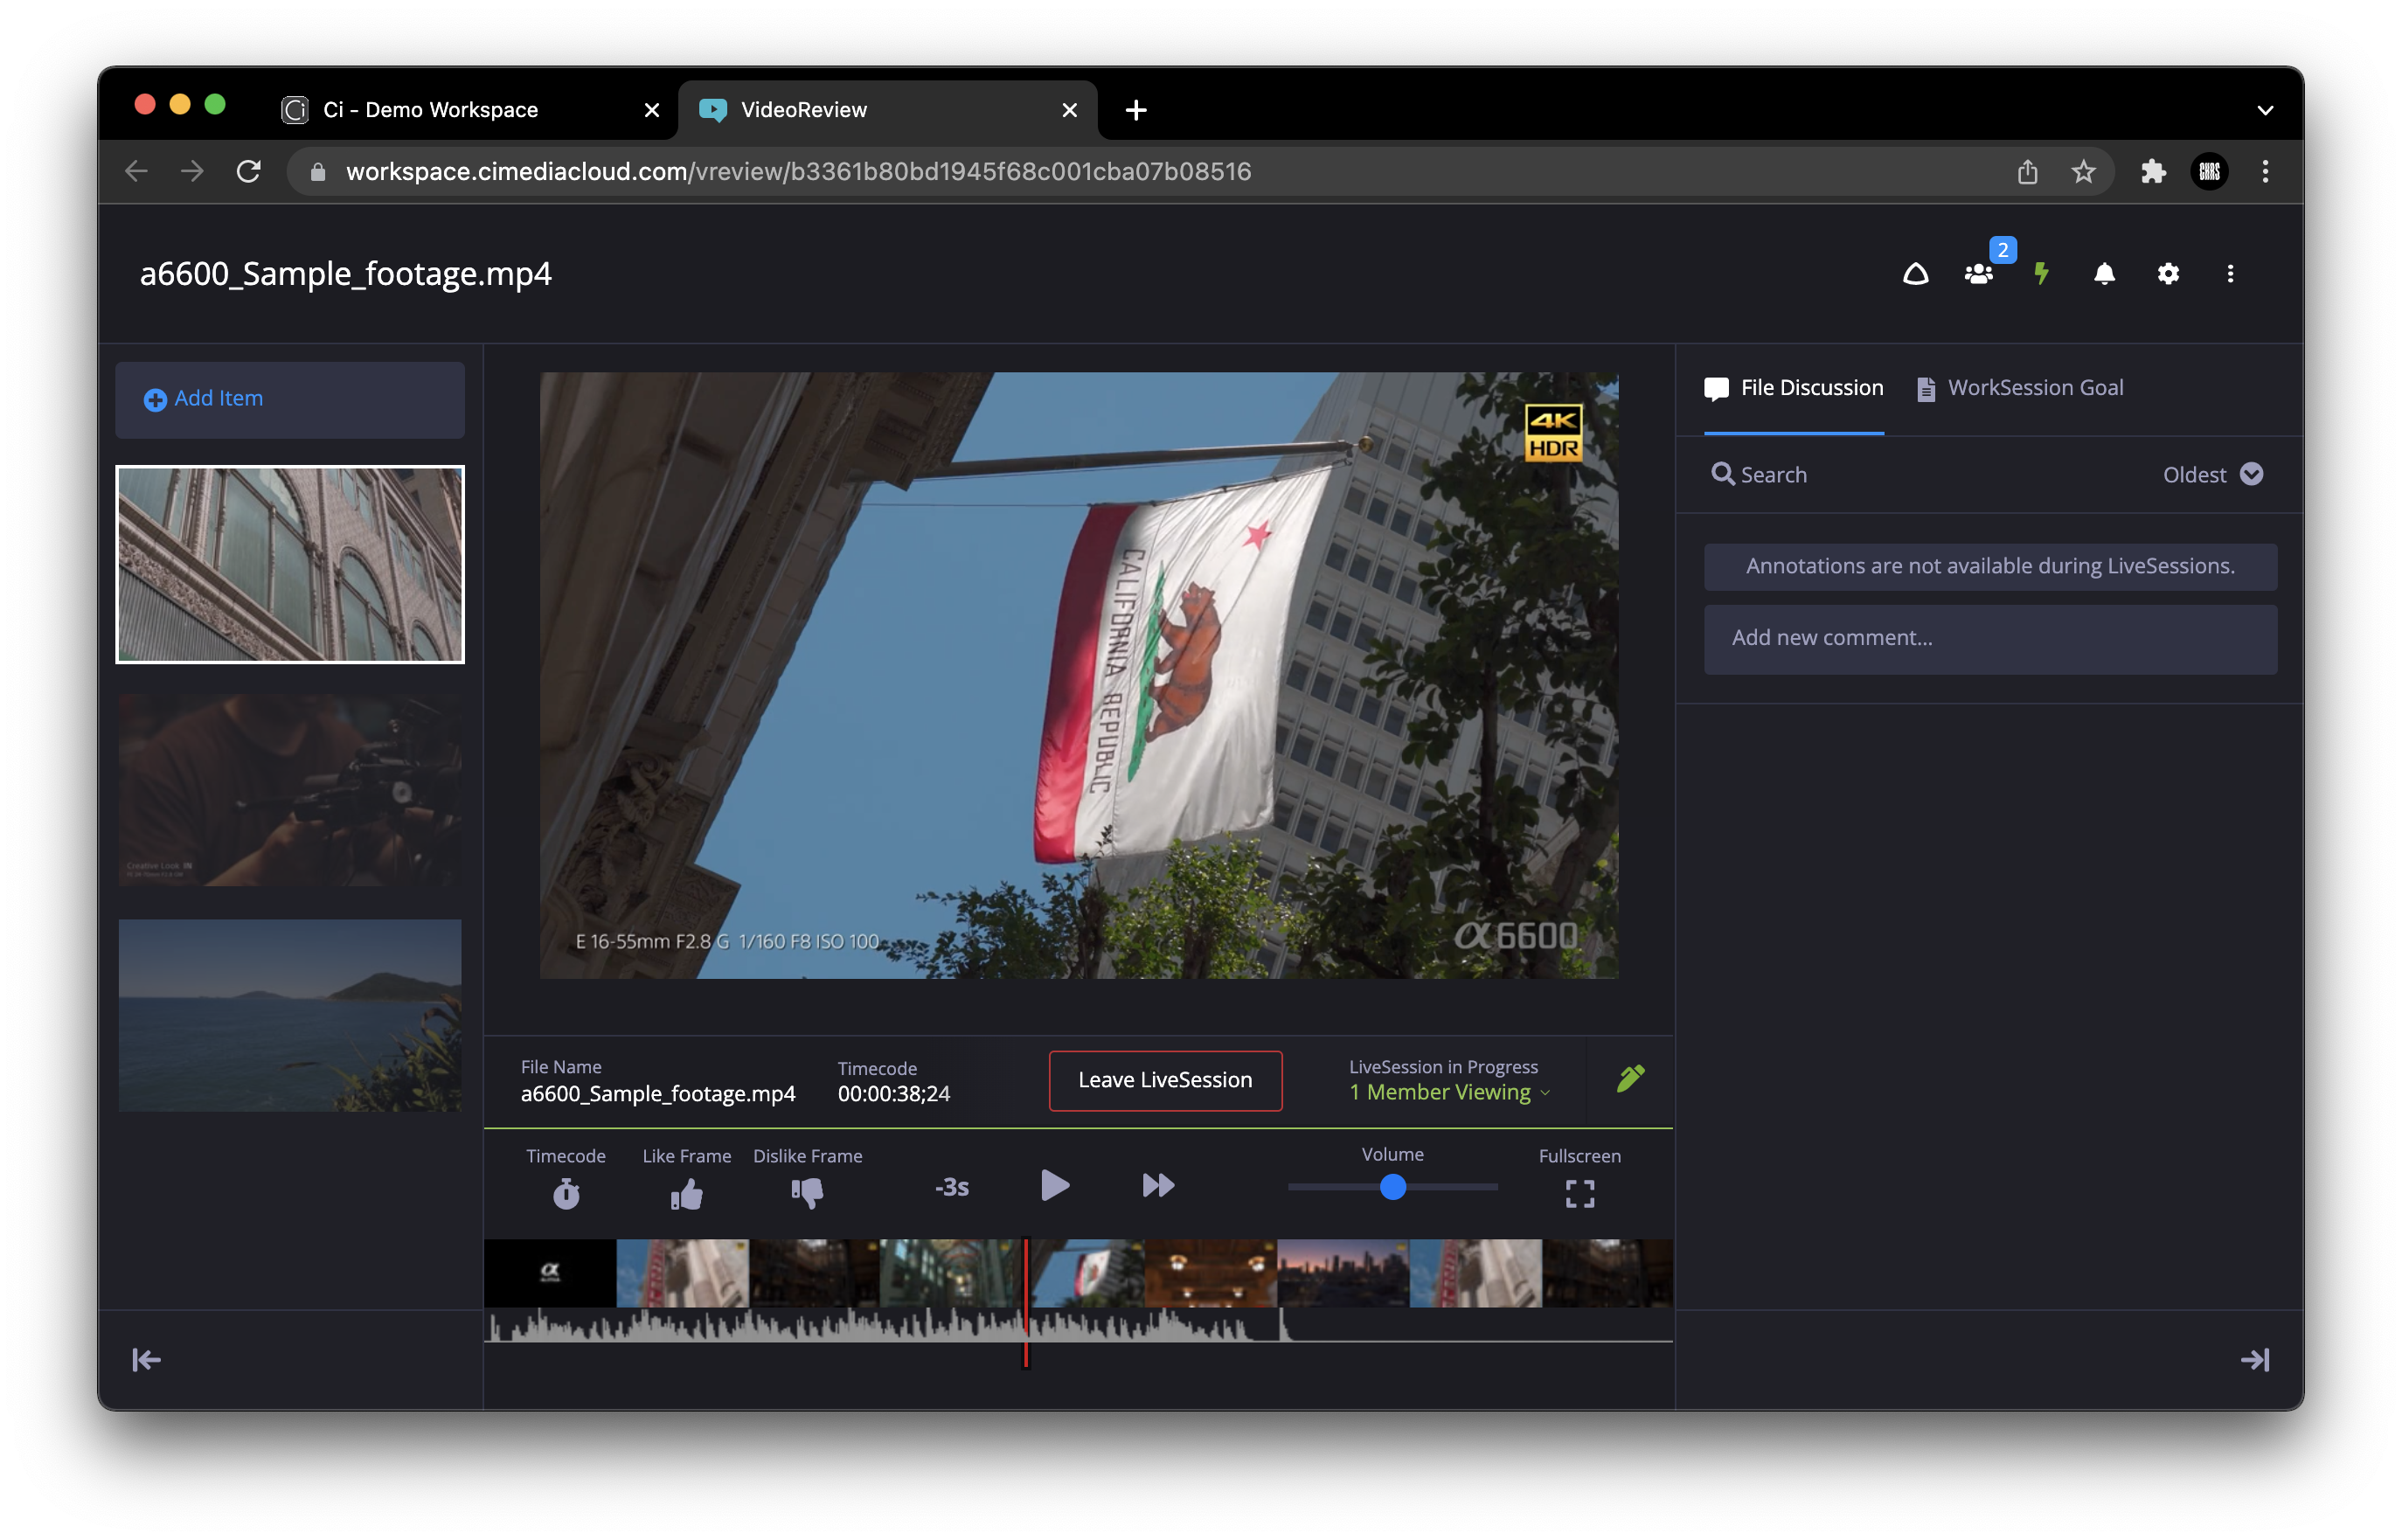The height and width of the screenshot is (1540, 2402).
Task: Click the Add Item plus icon
Action: coord(155,399)
